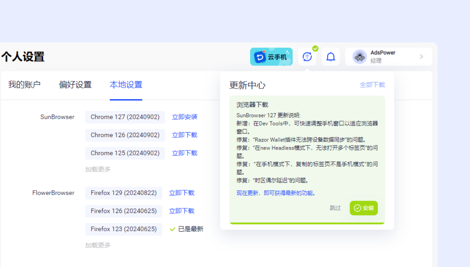Open the 云手机 cloud phone button
470x267 pixels.
point(271,57)
